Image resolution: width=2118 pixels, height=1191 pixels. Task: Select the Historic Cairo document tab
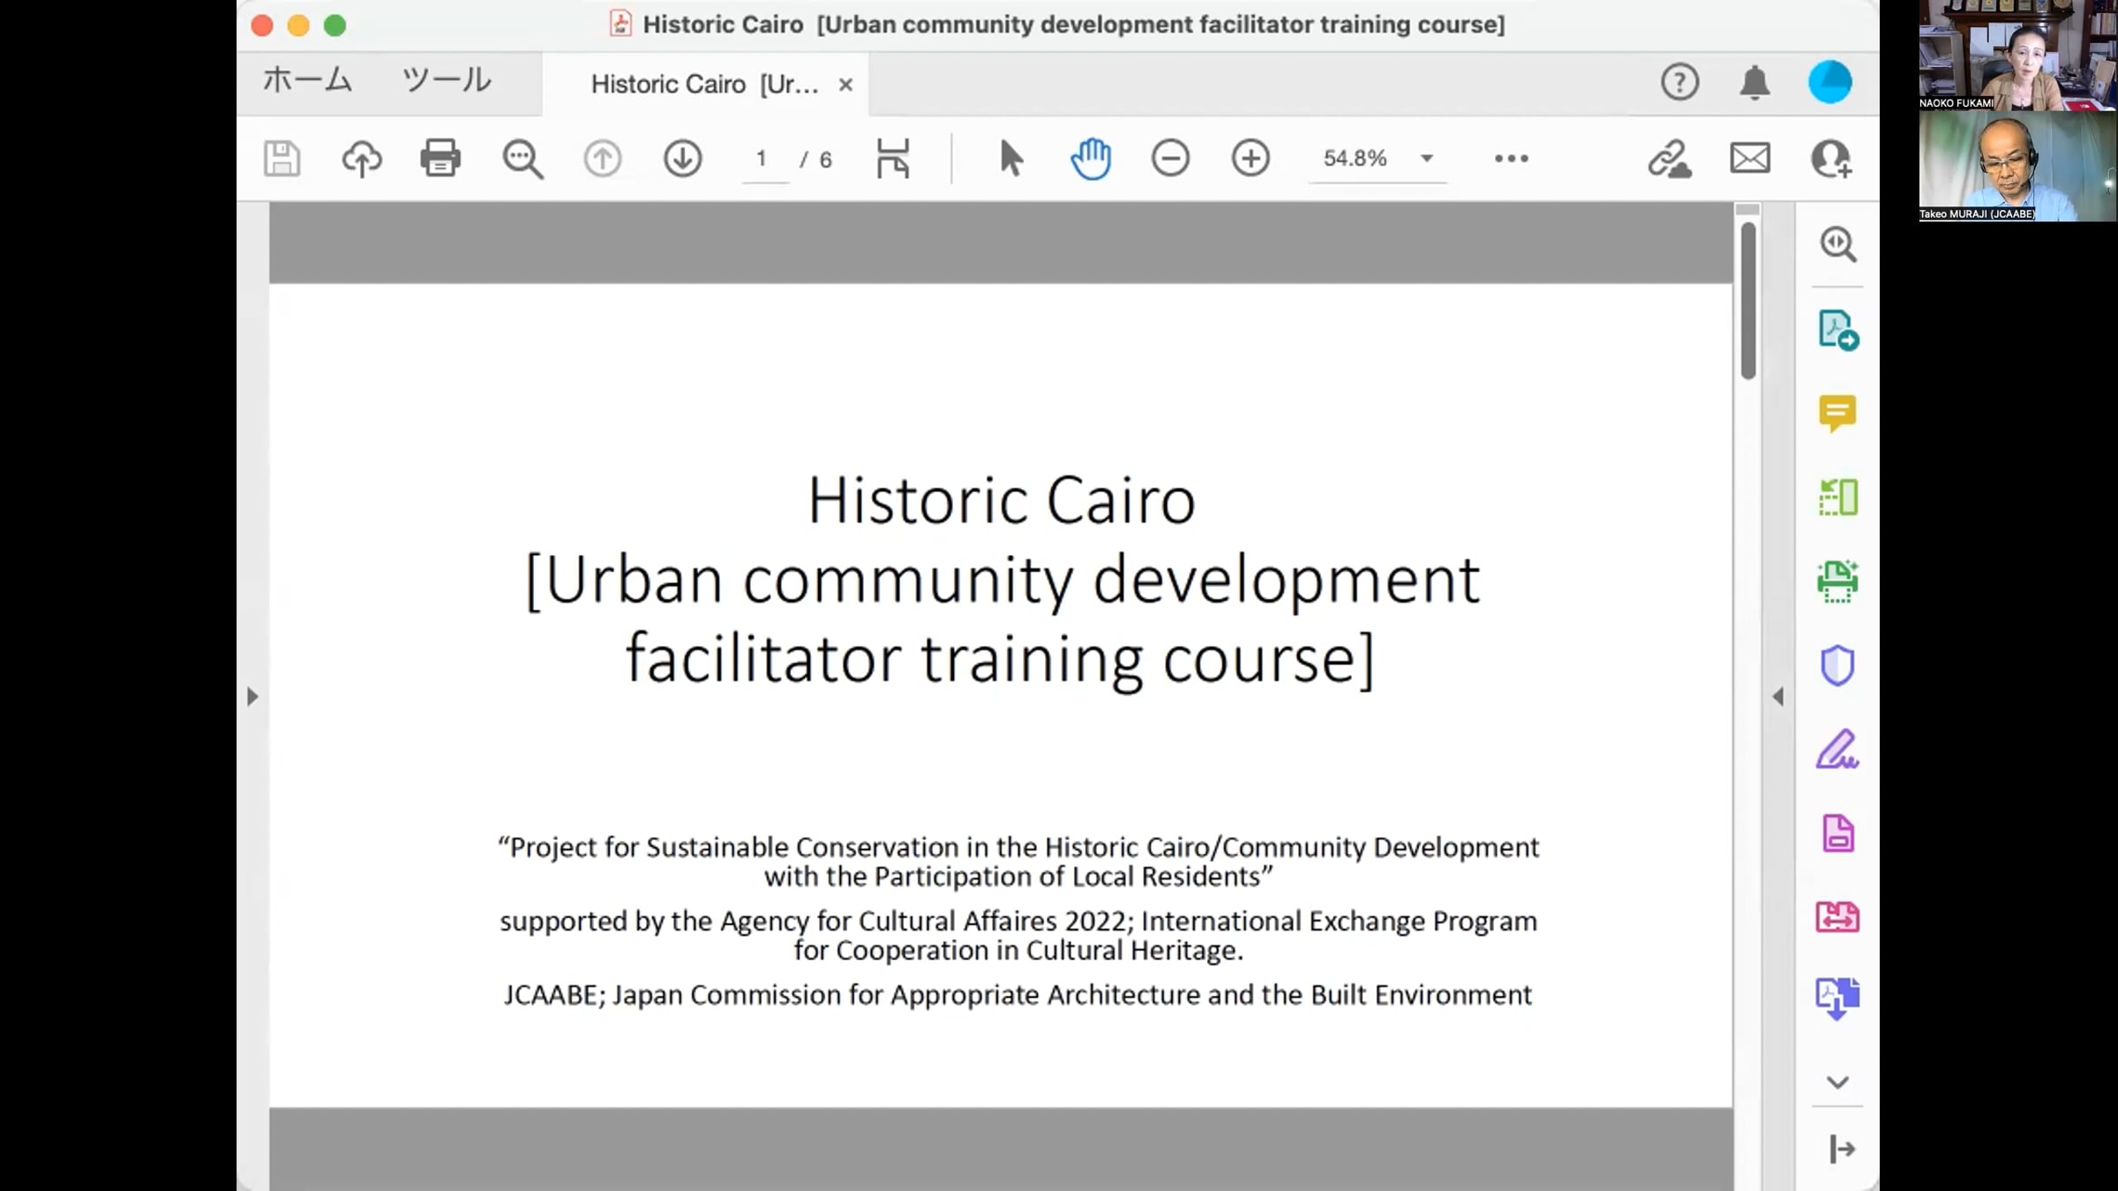point(704,85)
